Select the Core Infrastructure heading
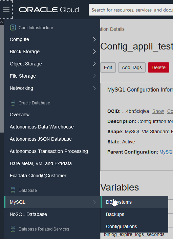The width and height of the screenshot is (173, 239). tap(36, 27)
